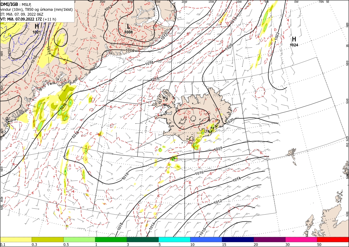Click the '15W' longitude label
This screenshot has height=247, width=349.
(x=211, y=2)
